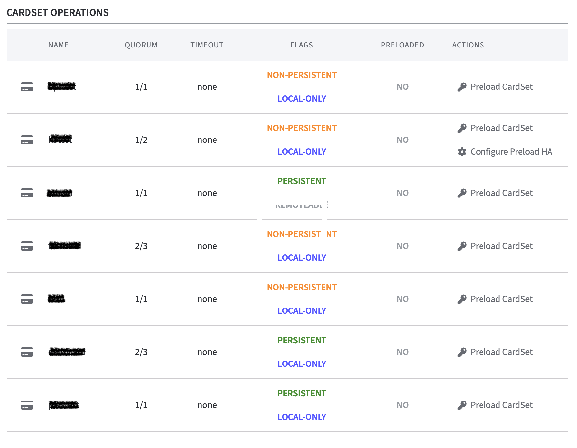Click the key icon in the 1/2 quorum row
577x448 pixels.
pyautogui.click(x=462, y=128)
